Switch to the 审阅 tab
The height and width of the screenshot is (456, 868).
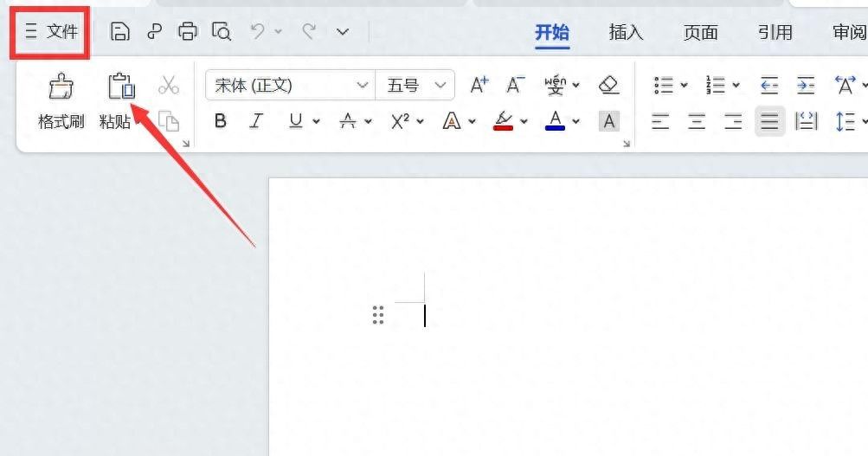pyautogui.click(x=850, y=32)
